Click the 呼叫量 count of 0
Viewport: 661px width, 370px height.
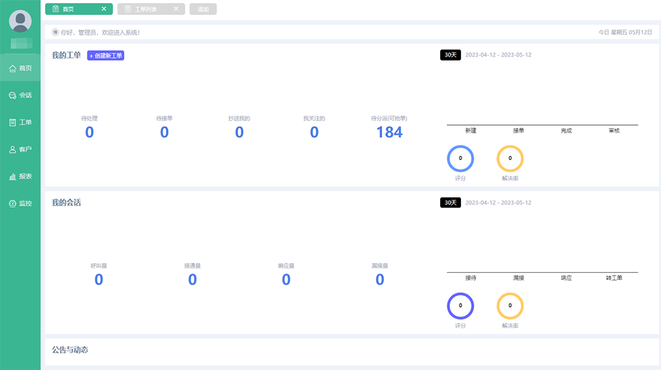(99, 280)
